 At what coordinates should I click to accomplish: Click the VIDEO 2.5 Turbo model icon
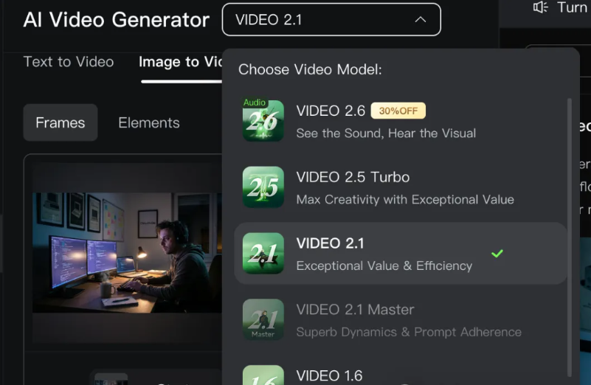click(263, 187)
